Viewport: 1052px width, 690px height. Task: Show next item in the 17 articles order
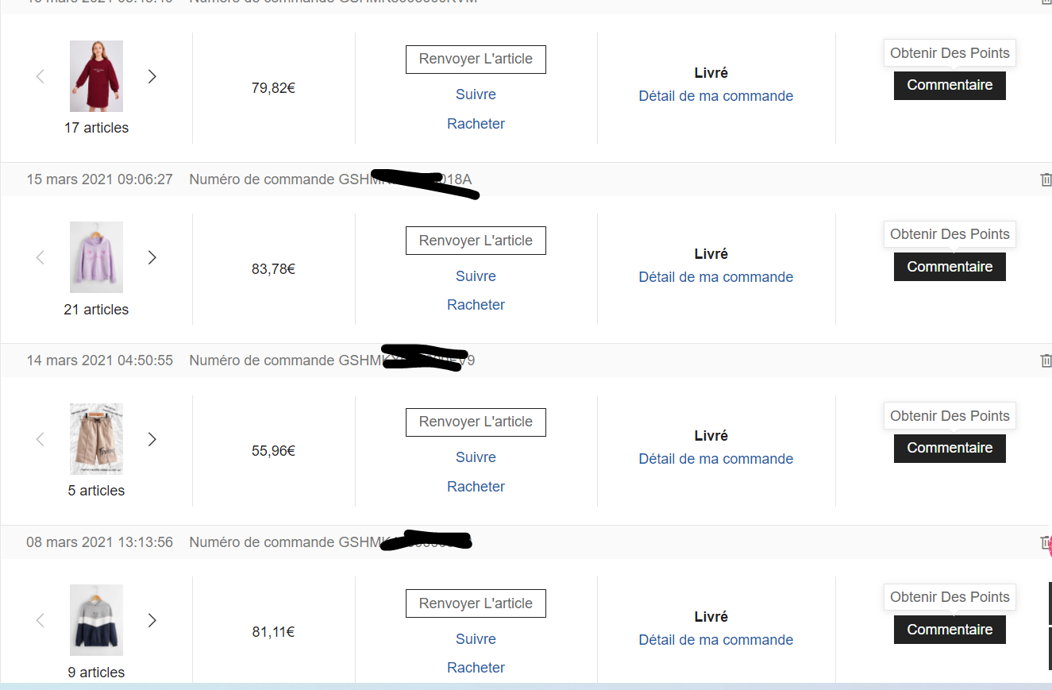tap(152, 76)
